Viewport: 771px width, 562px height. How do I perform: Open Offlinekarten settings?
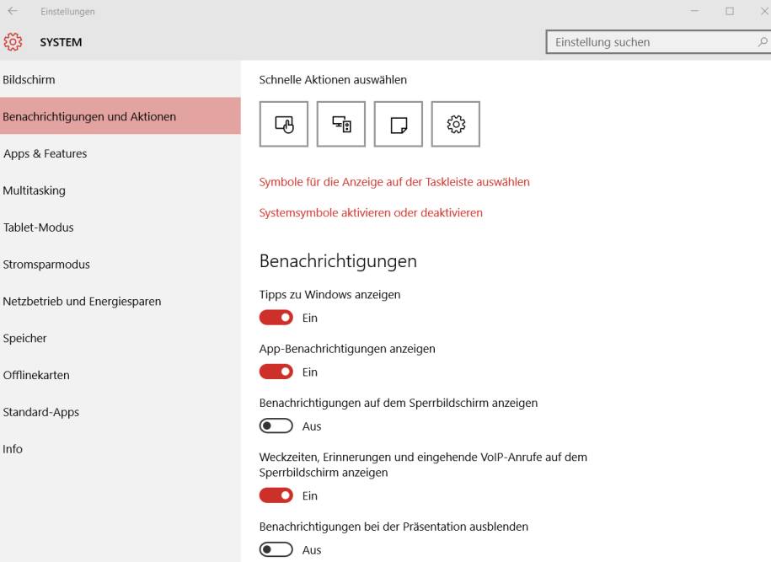point(120,375)
